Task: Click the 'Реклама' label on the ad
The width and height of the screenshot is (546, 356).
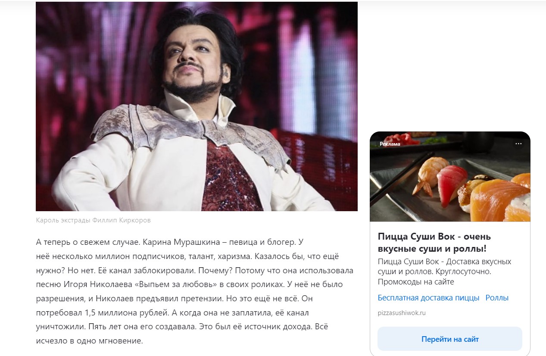Action: 390,144
